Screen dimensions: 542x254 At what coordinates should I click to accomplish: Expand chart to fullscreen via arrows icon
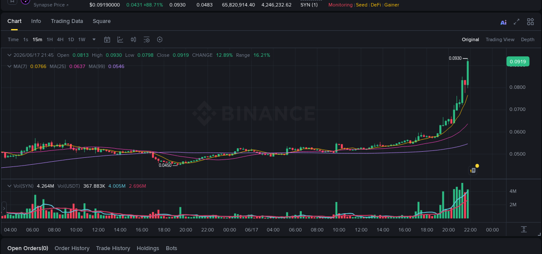[x=516, y=22]
